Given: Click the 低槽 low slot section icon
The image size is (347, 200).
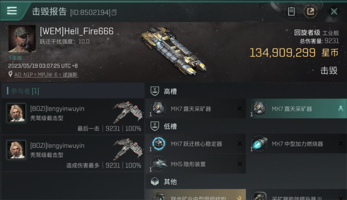Looking at the screenshot, I should pyautogui.click(x=155, y=126).
